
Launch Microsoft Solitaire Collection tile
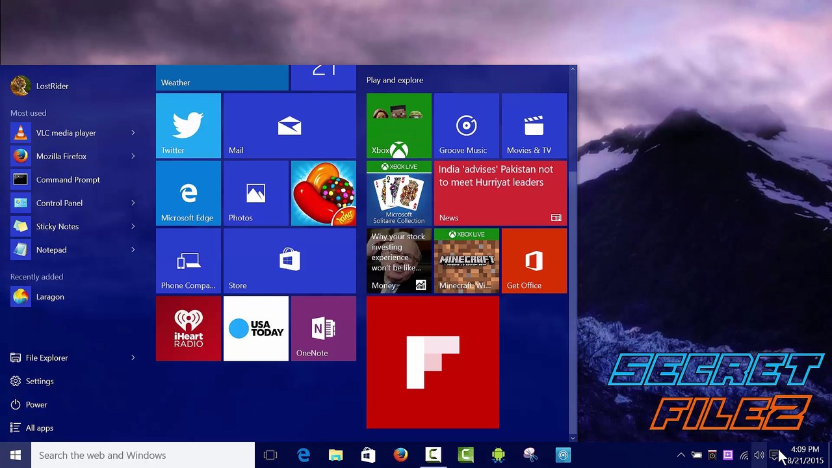pyautogui.click(x=399, y=193)
